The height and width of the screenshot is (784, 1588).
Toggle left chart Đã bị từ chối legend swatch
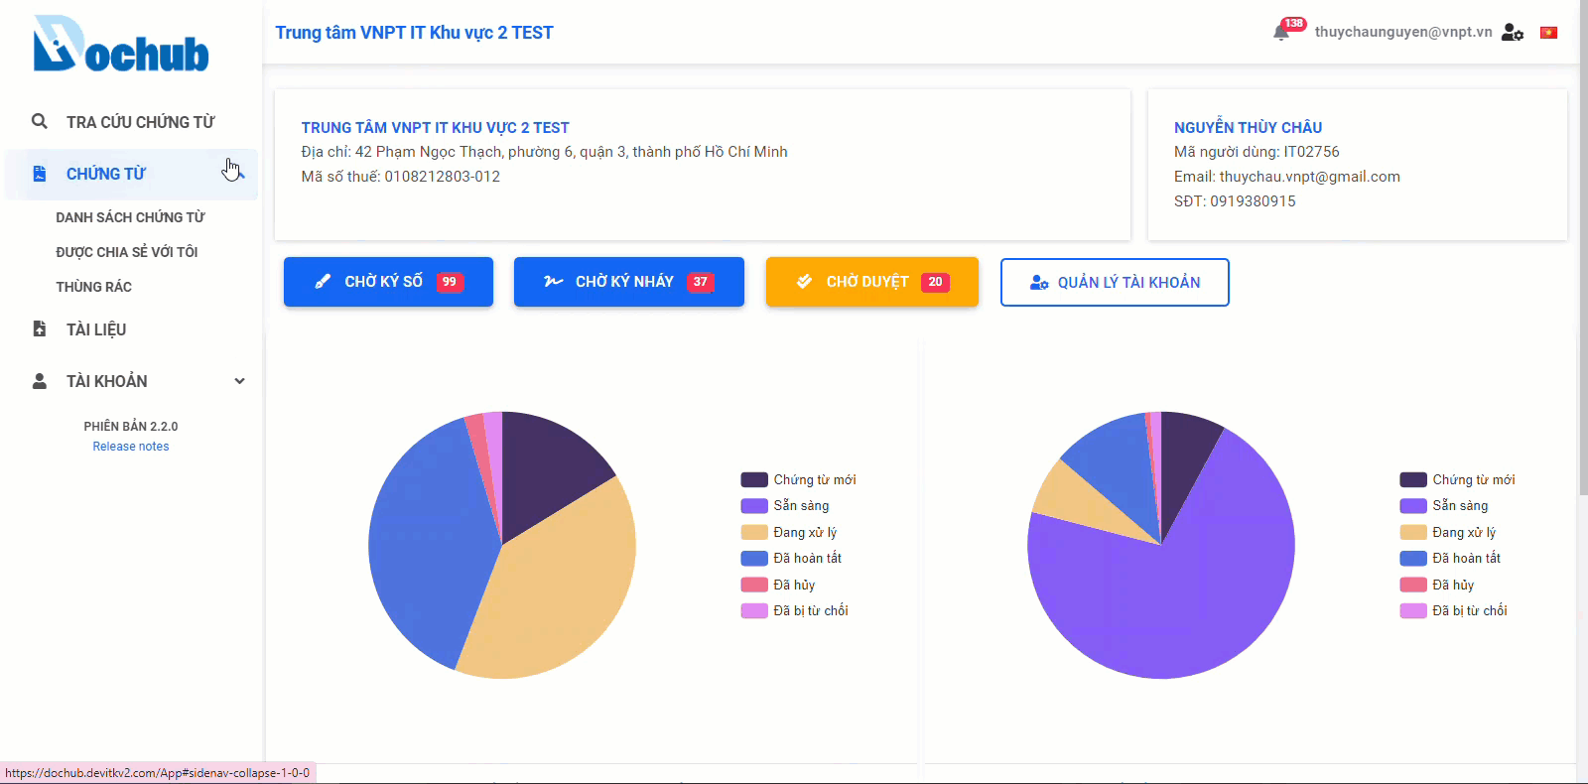(x=754, y=610)
